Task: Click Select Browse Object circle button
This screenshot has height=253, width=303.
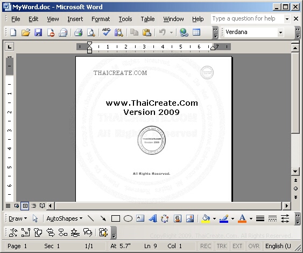Action: tap(295, 188)
